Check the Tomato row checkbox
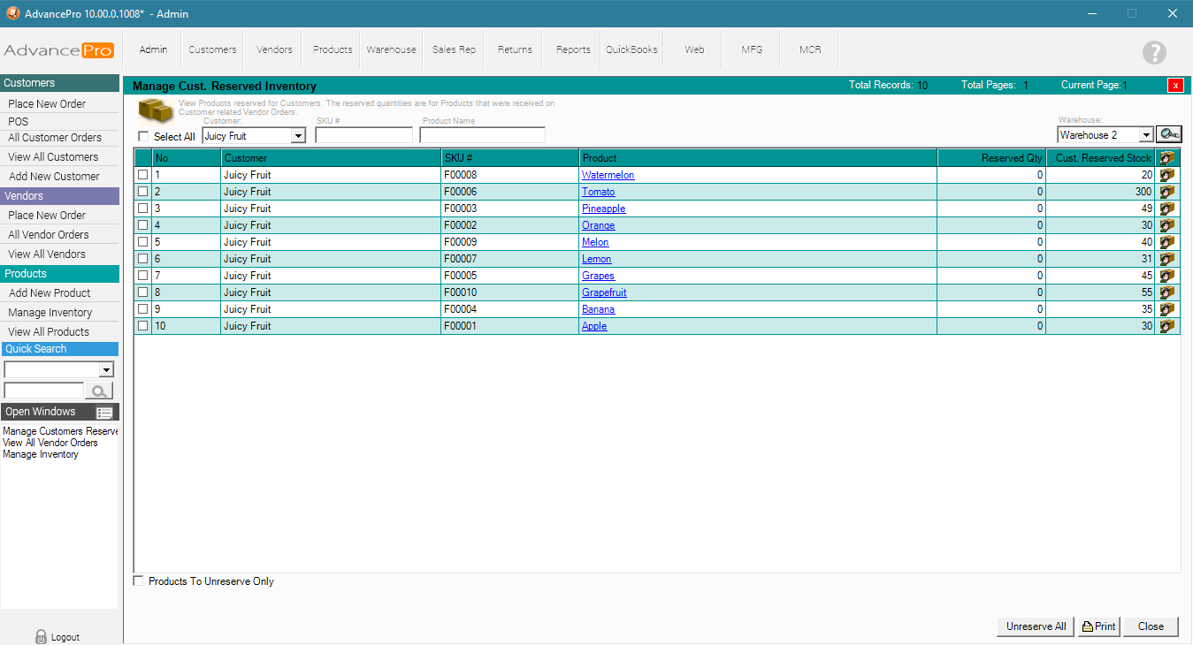The width and height of the screenshot is (1193, 645). click(142, 192)
